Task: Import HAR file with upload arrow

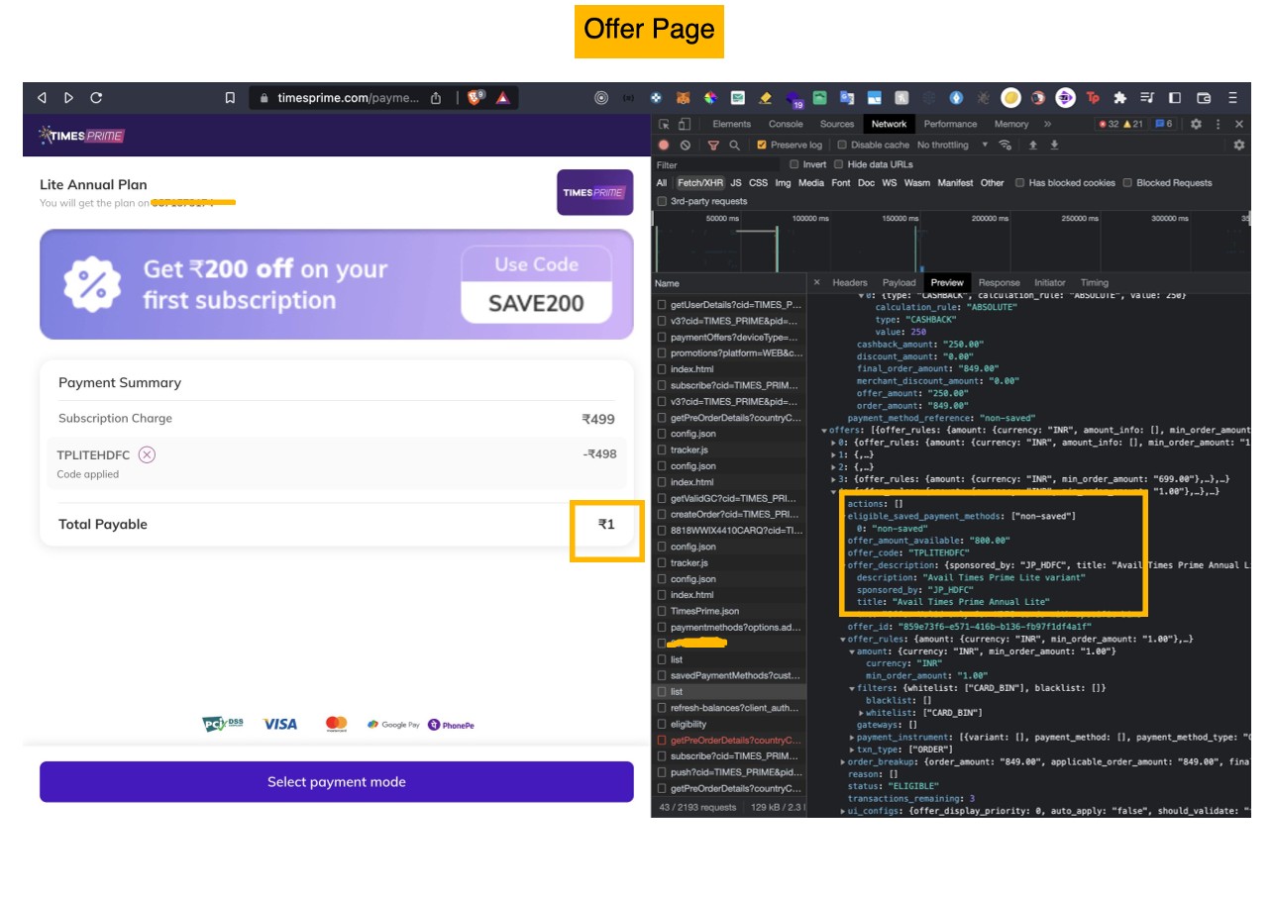Action: [1032, 145]
